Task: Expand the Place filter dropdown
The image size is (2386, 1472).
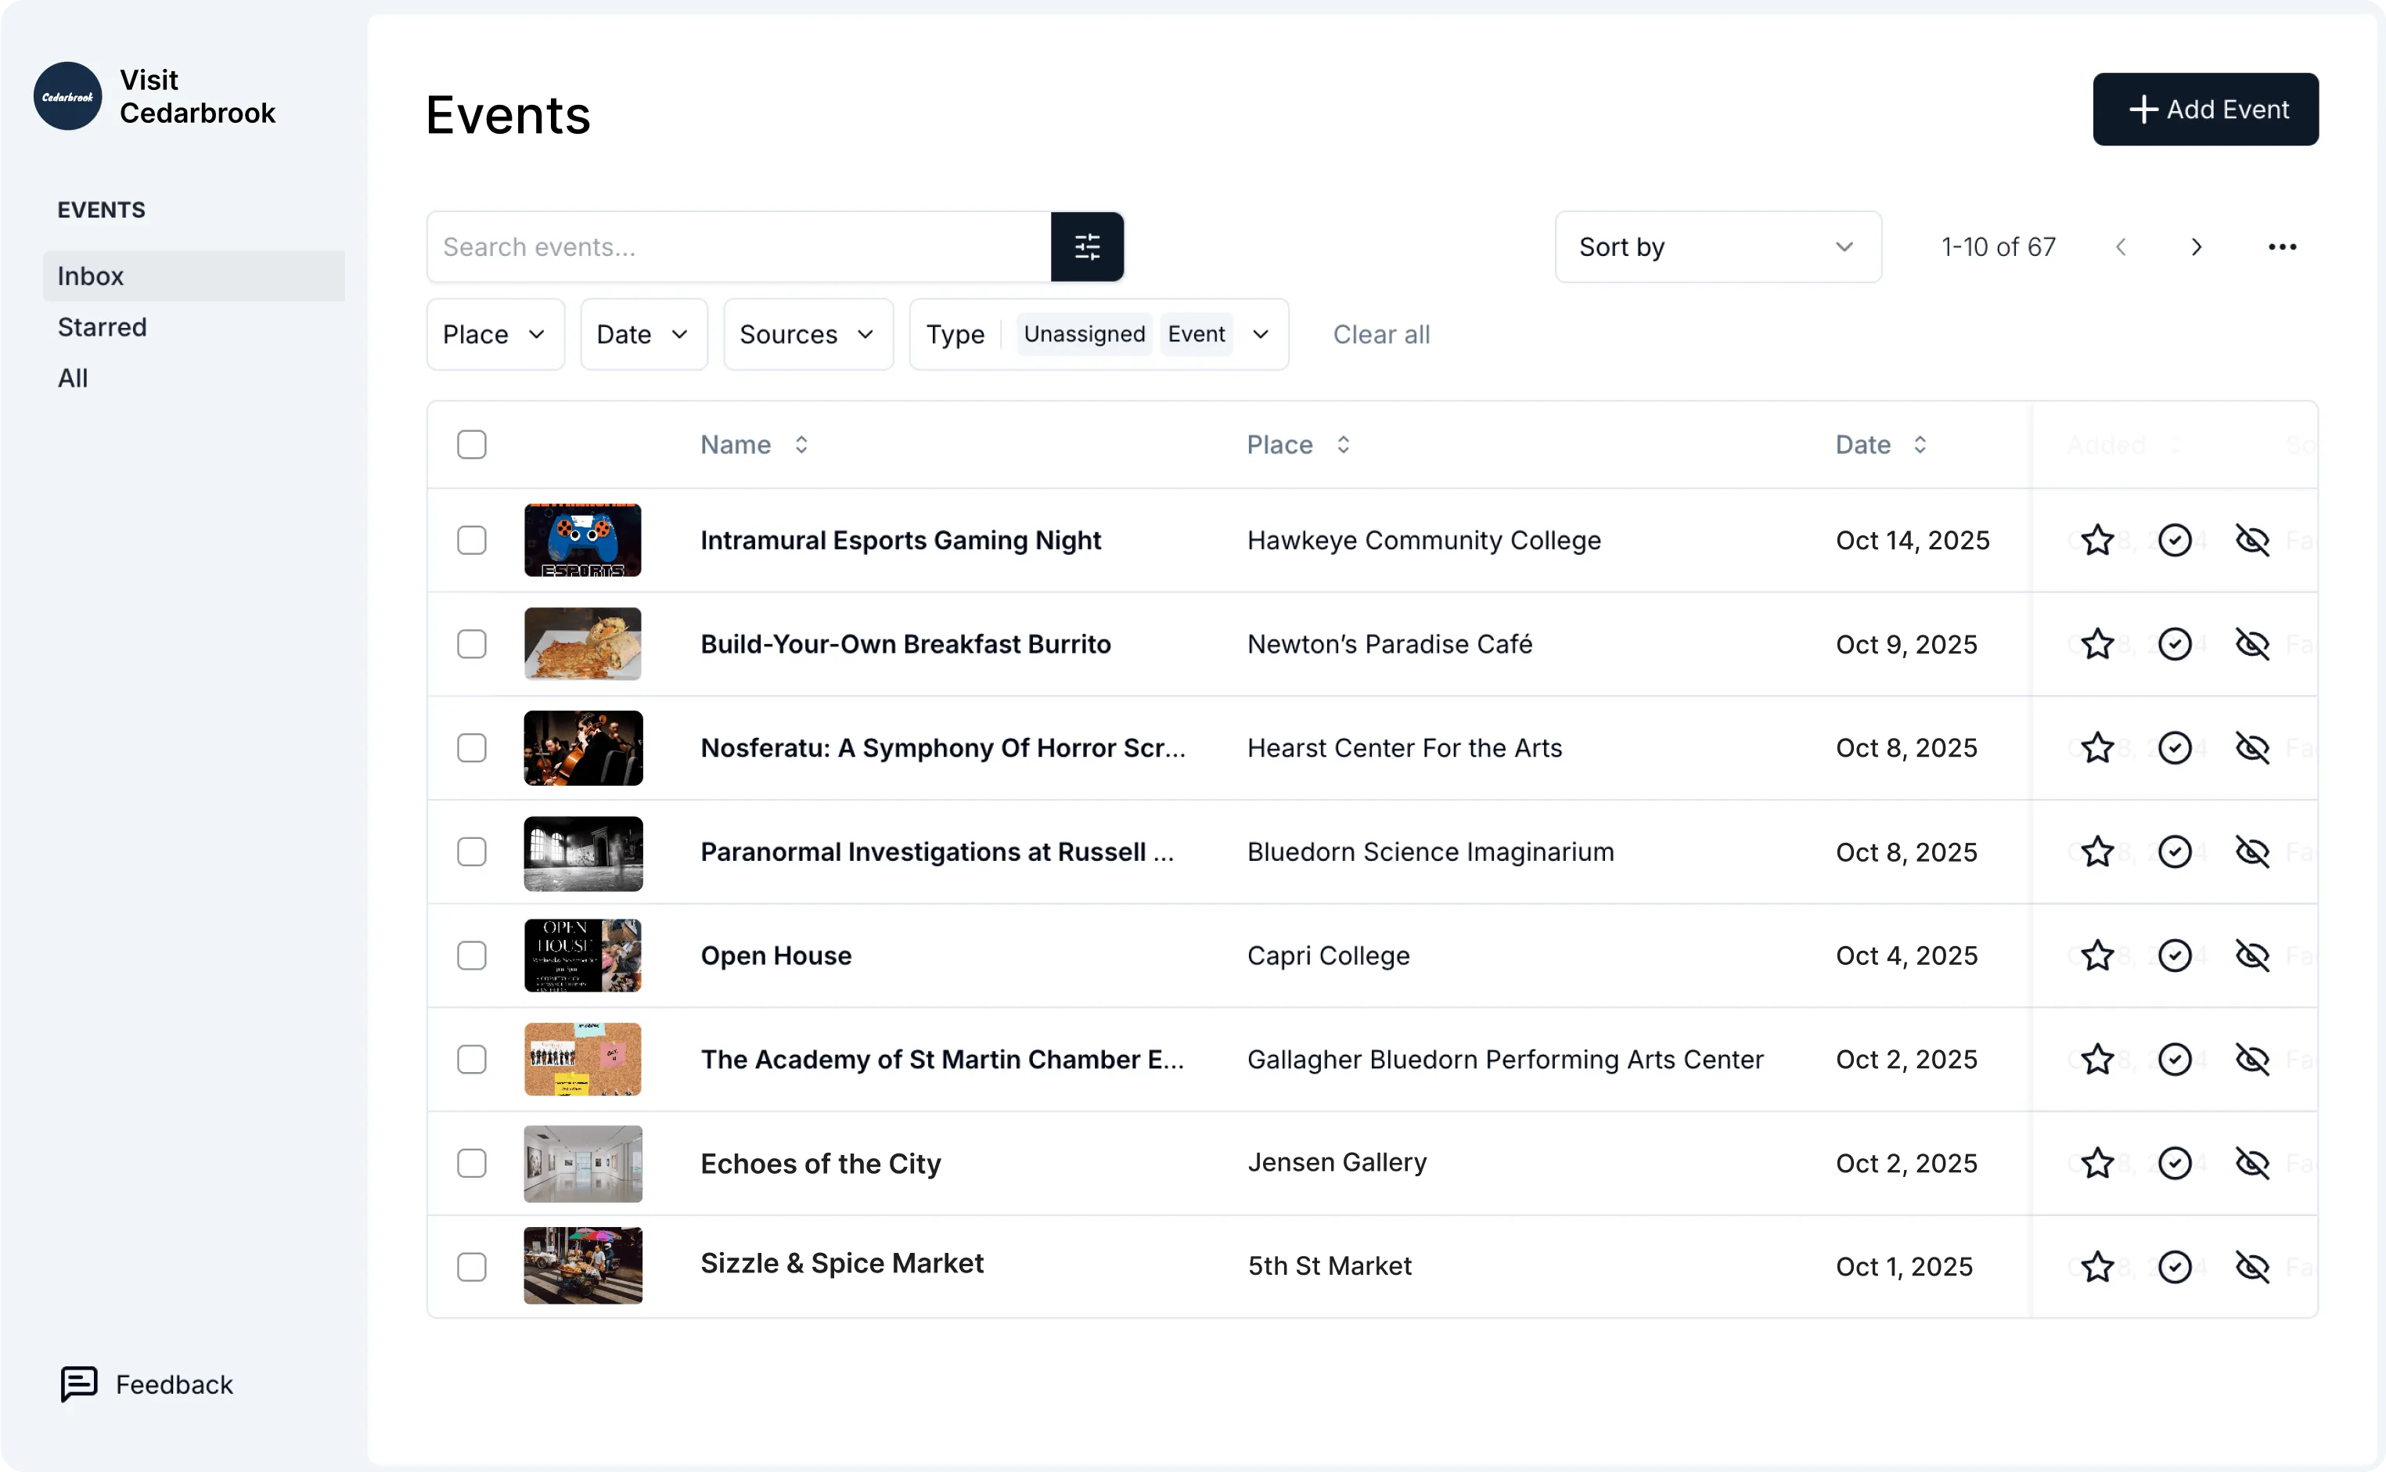Action: (495, 334)
